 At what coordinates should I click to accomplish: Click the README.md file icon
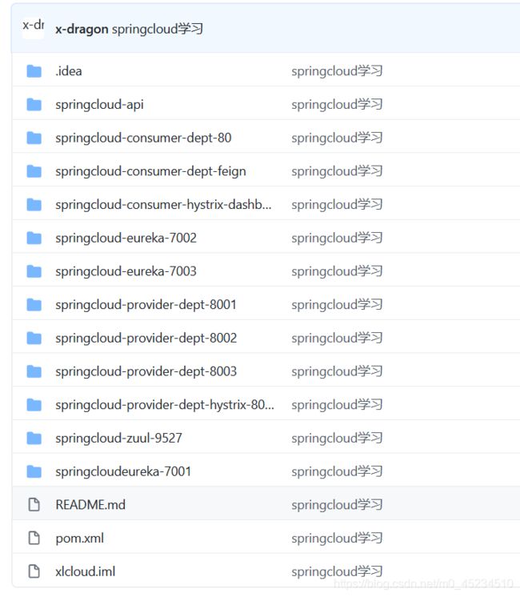[x=34, y=505]
